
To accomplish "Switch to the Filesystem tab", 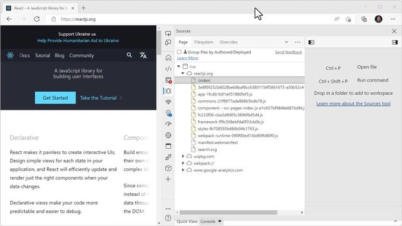I will 204,42.
